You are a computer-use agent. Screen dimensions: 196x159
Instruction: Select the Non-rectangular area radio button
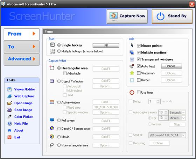[59, 145]
